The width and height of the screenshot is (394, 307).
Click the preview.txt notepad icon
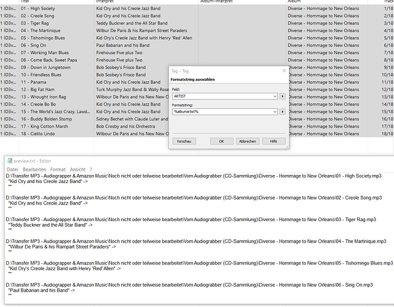click(10, 161)
